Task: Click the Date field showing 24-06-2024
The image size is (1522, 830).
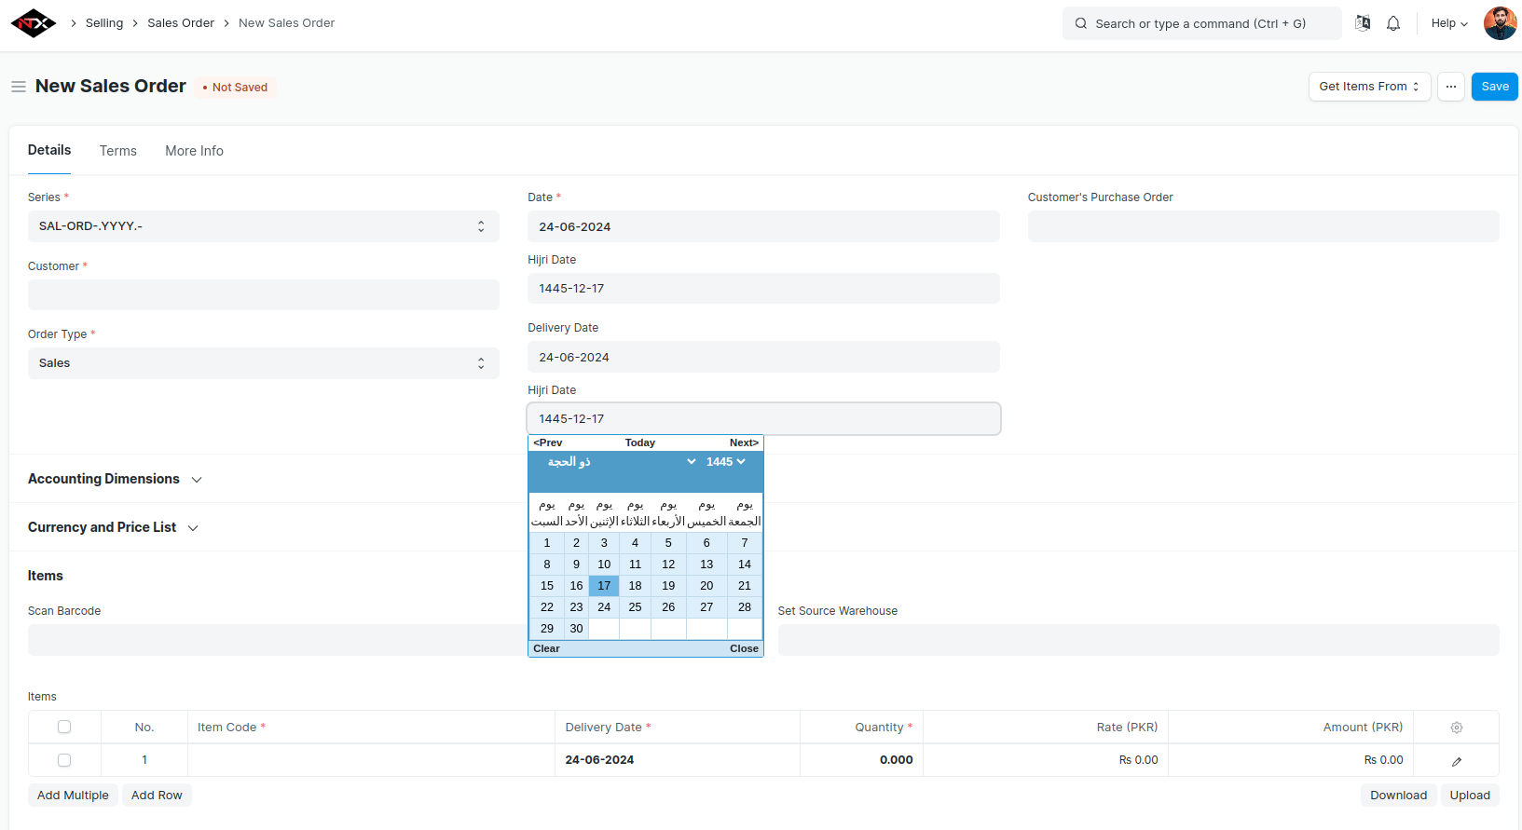Action: pyautogui.click(x=763, y=226)
